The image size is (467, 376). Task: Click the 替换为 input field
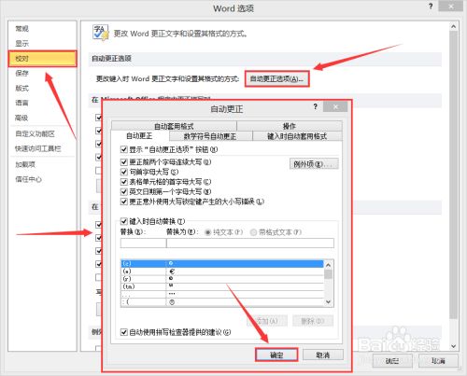pos(250,243)
